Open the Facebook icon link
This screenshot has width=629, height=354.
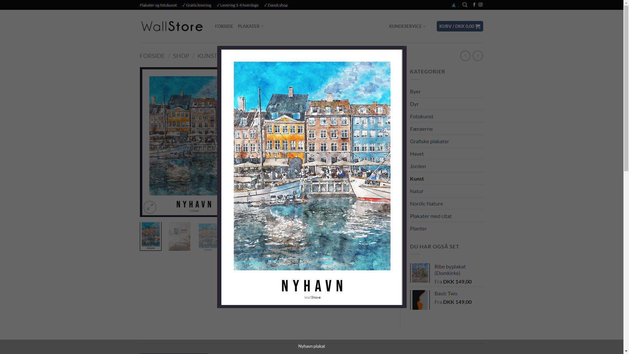(x=474, y=5)
